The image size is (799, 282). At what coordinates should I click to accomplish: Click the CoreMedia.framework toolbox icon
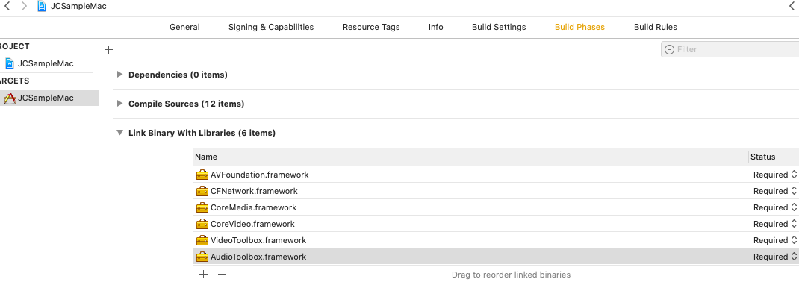coord(202,207)
